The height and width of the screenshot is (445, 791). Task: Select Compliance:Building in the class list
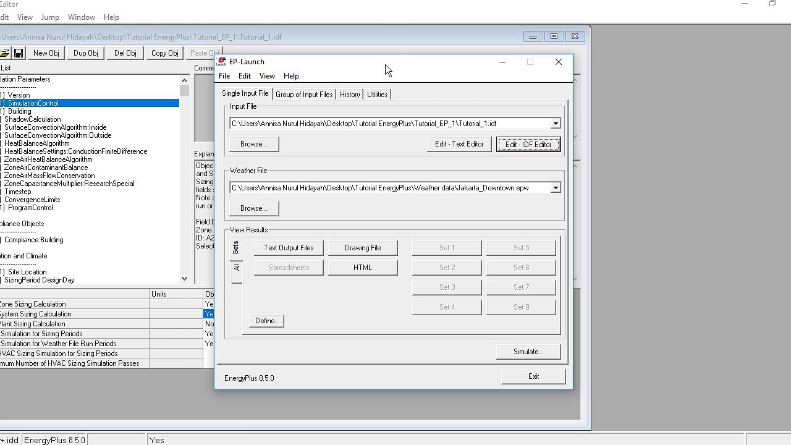click(x=33, y=240)
